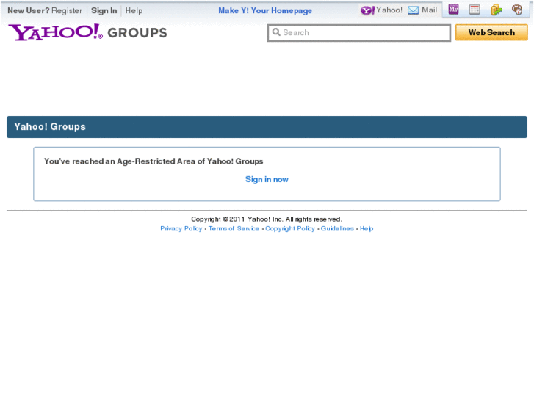This screenshot has height=400, width=534.
Task: Open the Privacy Policy footer link
Action: coord(181,228)
